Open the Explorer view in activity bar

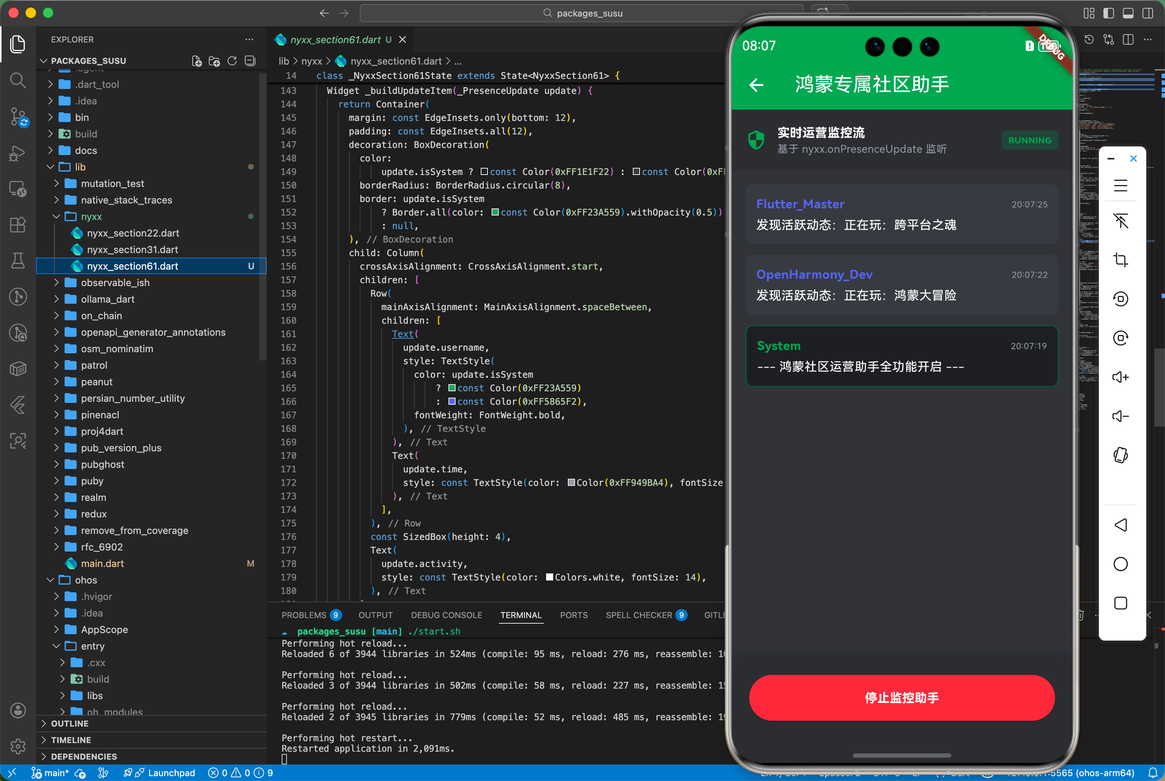coord(18,44)
